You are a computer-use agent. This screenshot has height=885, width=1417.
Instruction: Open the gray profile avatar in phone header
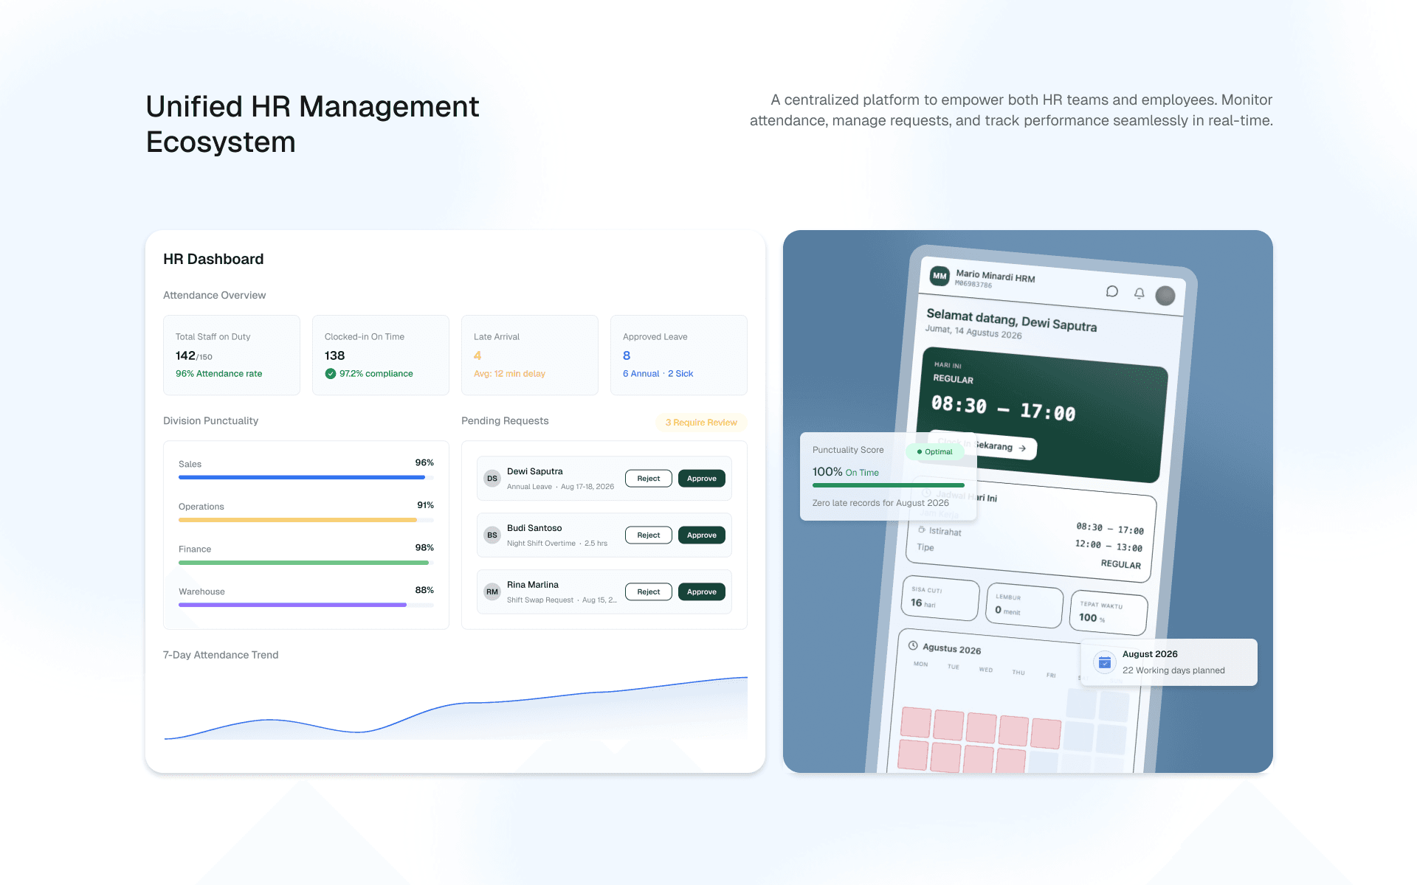(x=1165, y=296)
